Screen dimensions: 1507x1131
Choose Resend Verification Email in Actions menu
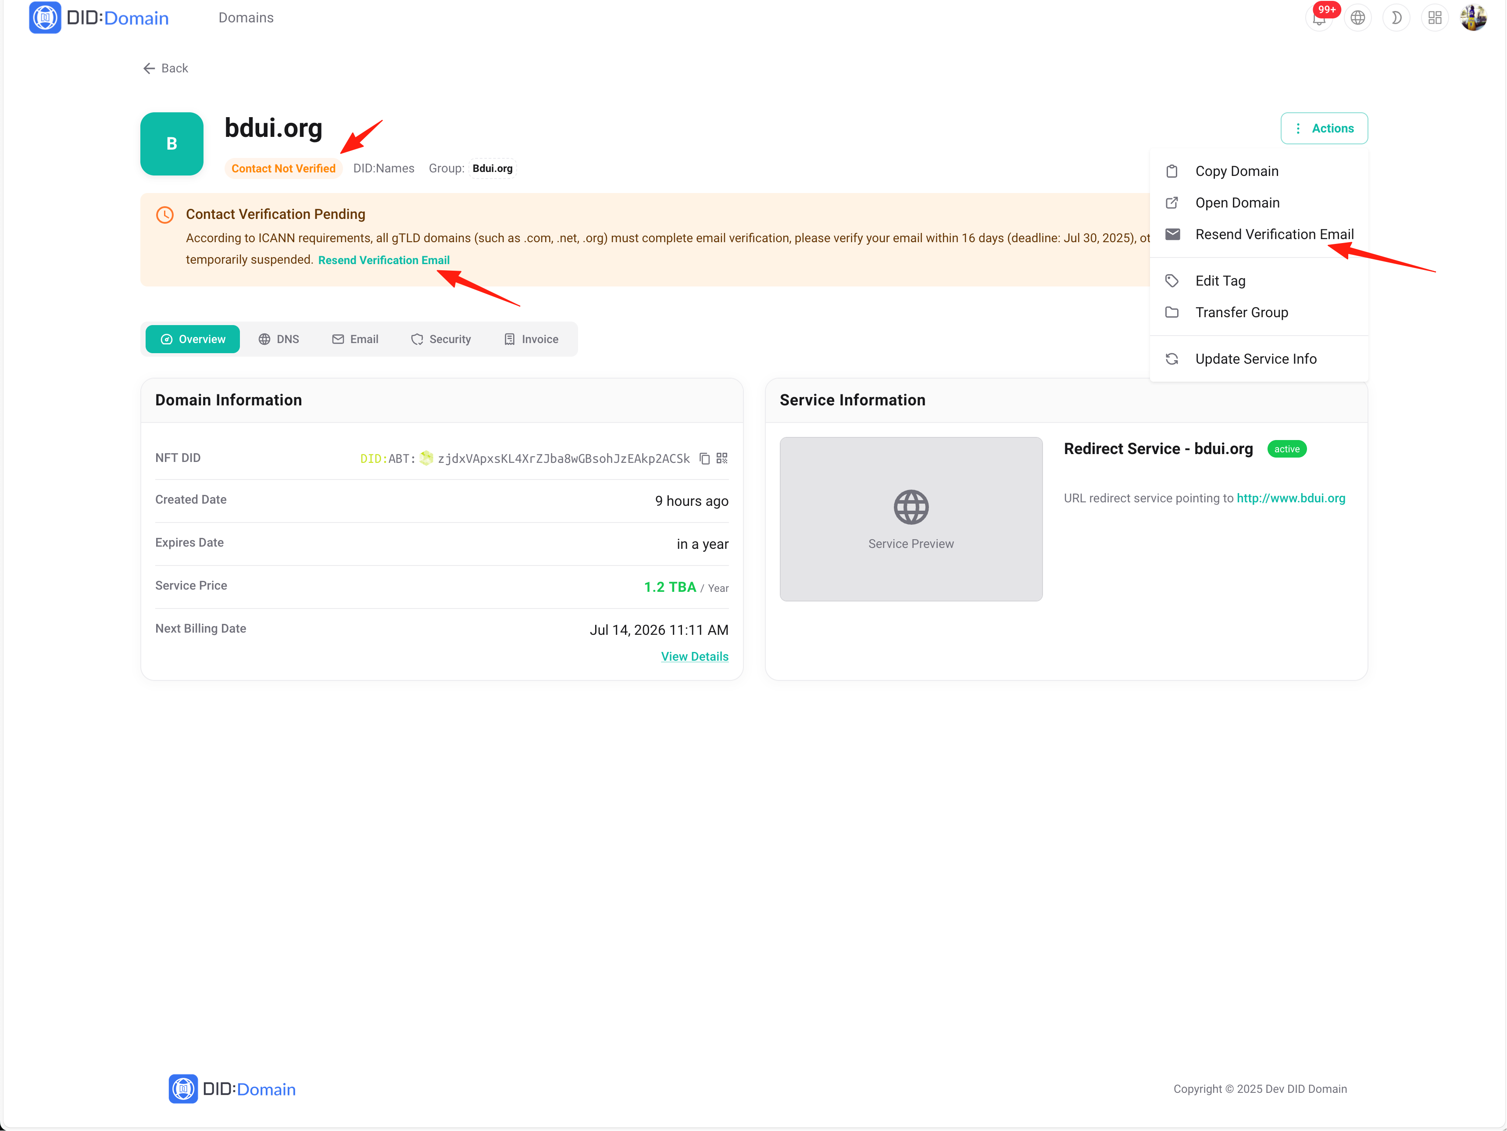tap(1273, 234)
